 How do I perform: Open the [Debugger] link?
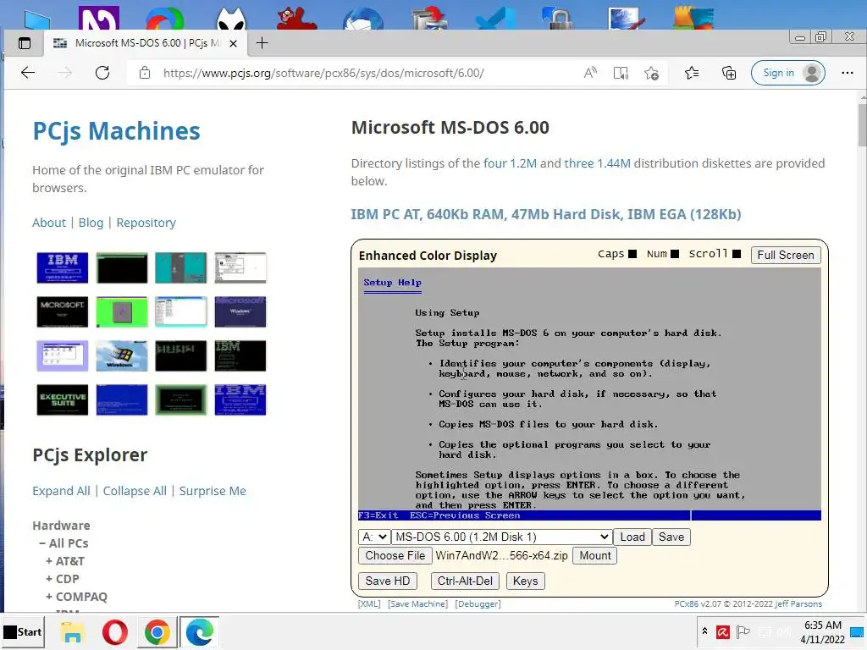[478, 603]
